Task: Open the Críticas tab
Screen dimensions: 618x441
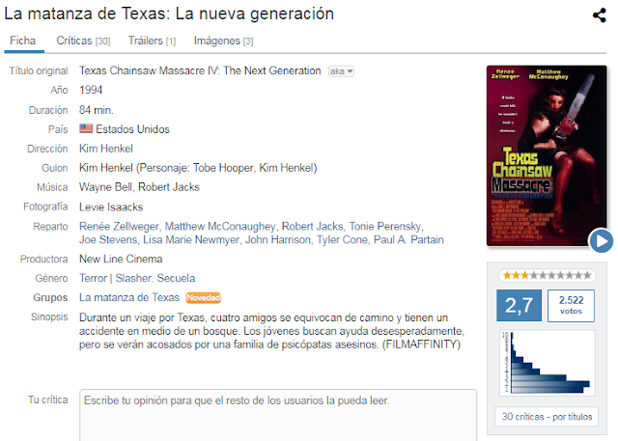Action: [83, 41]
